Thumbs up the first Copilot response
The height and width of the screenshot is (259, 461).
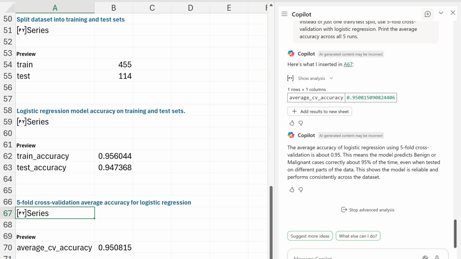(x=292, y=123)
